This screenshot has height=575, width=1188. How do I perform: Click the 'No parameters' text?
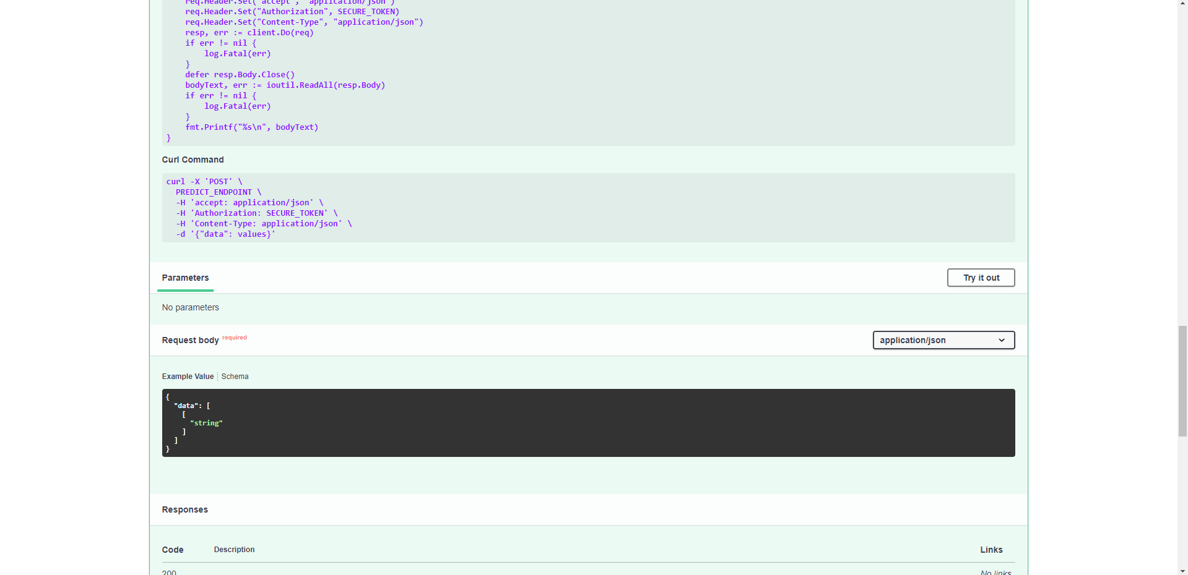(x=190, y=307)
